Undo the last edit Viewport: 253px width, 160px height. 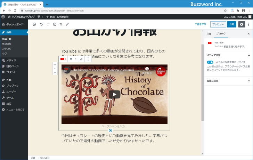point(41,24)
